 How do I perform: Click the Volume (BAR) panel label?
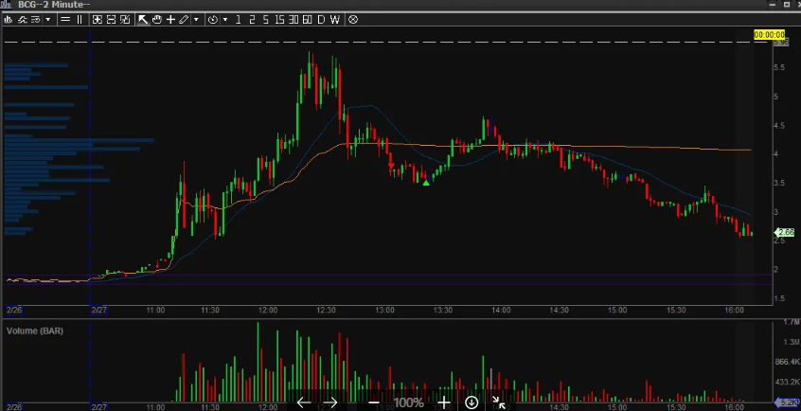pos(35,331)
